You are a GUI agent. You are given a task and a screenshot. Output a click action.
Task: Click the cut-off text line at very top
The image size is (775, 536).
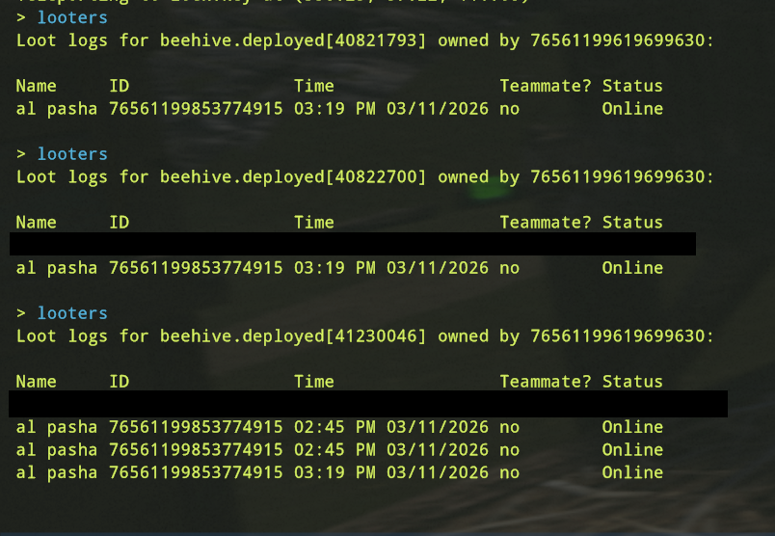[270, 3]
